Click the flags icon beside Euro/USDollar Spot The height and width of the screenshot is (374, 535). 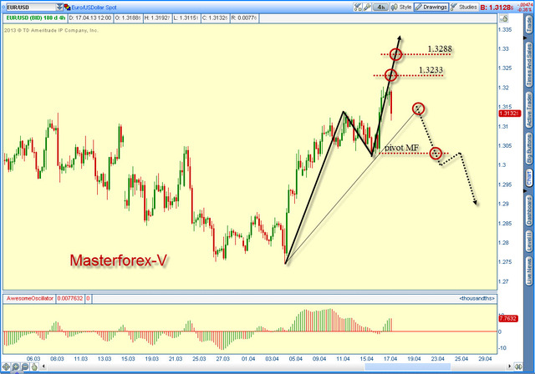(x=67, y=7)
